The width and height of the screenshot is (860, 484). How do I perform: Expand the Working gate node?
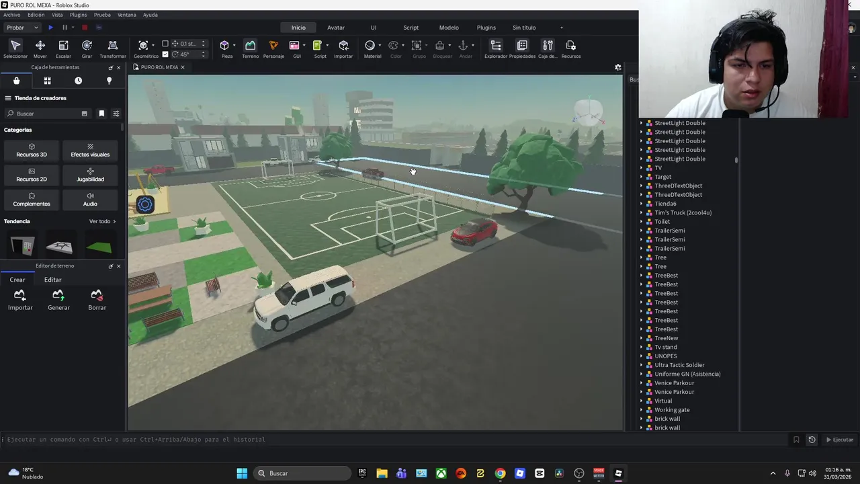[x=641, y=410]
